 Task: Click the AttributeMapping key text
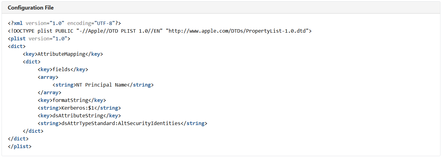tap(61, 54)
